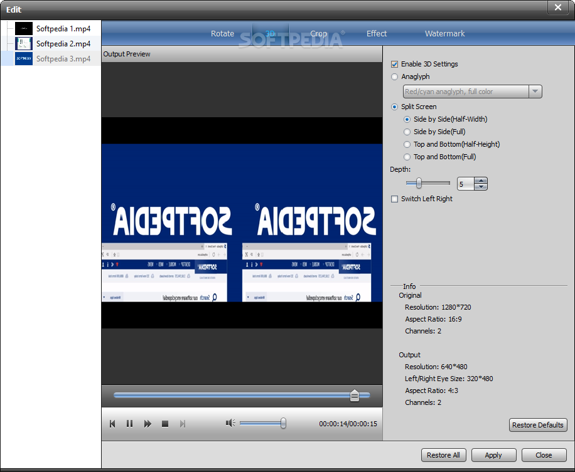Screen dimensions: 575x472
Task: Mute the preview volume speaker icon
Action: [230, 423]
